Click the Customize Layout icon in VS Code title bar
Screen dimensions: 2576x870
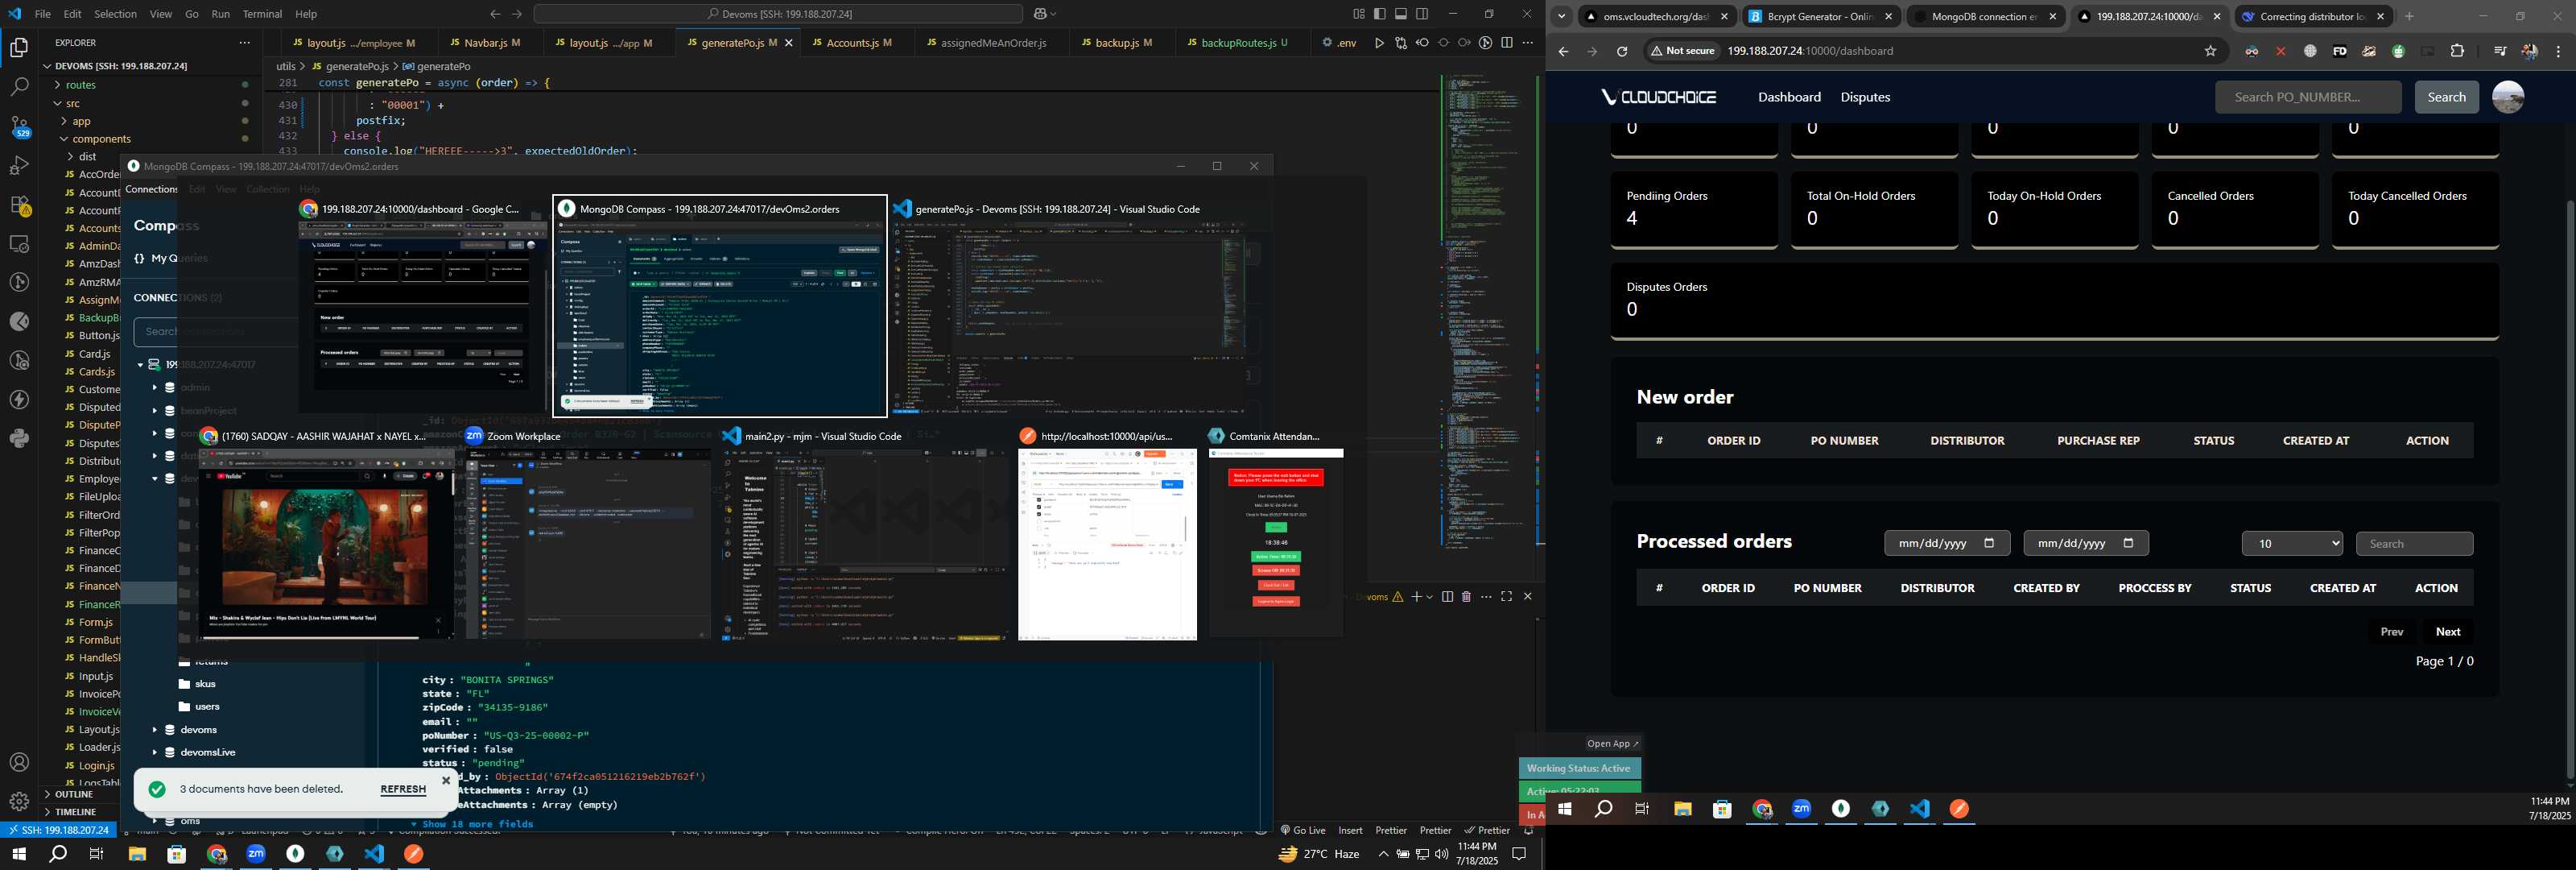point(1359,14)
